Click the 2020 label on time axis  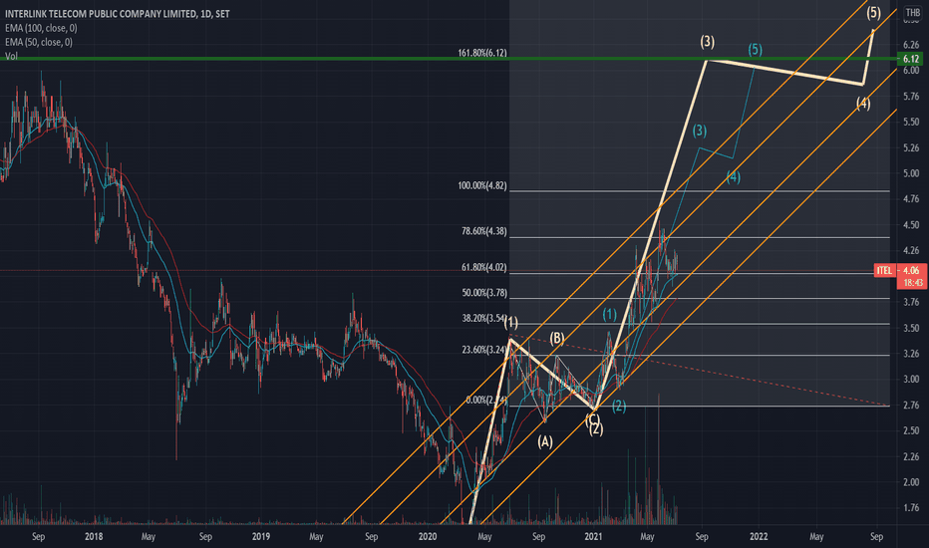click(x=428, y=537)
